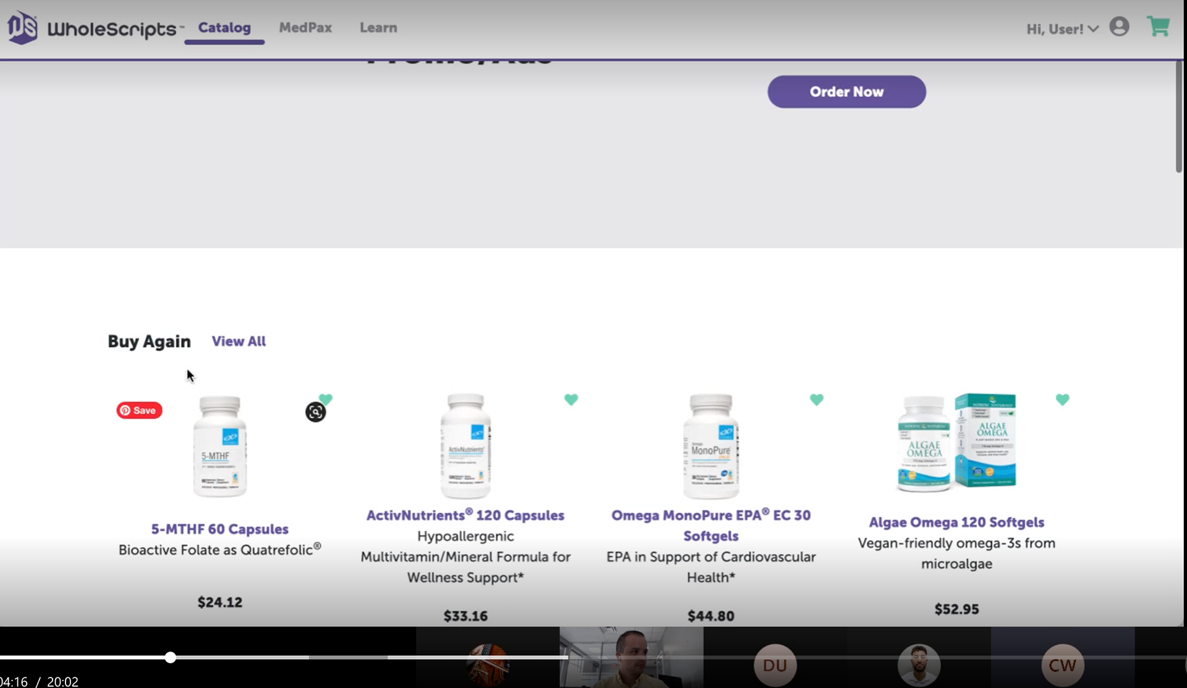This screenshot has width=1187, height=688.
Task: Open the Learn tab
Action: [378, 28]
